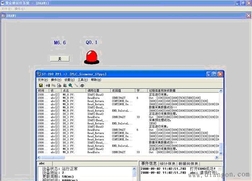
Task: Click the horizontal scrollbar thumb of log list
Action: [53, 157]
